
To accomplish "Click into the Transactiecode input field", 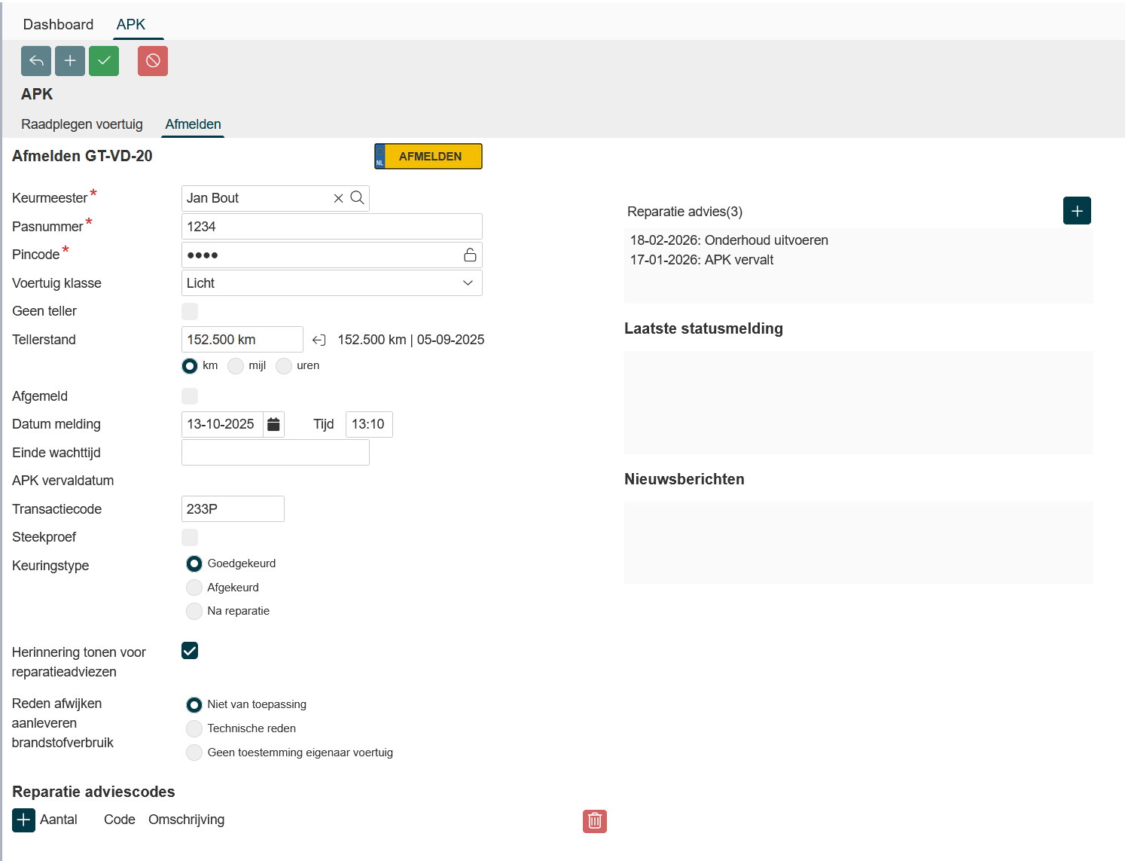I will click(x=233, y=509).
